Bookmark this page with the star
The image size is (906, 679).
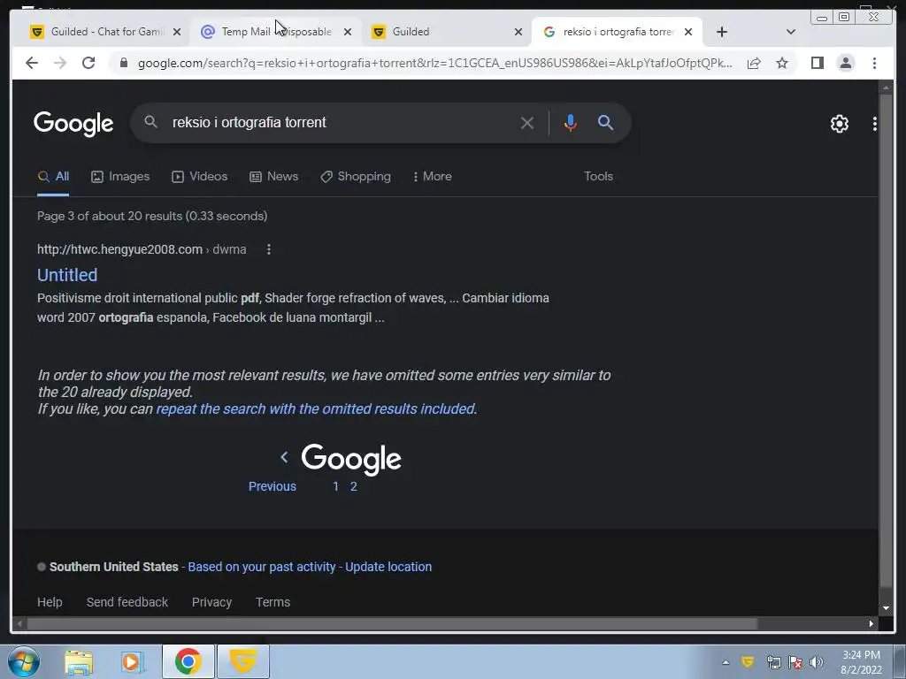click(782, 63)
